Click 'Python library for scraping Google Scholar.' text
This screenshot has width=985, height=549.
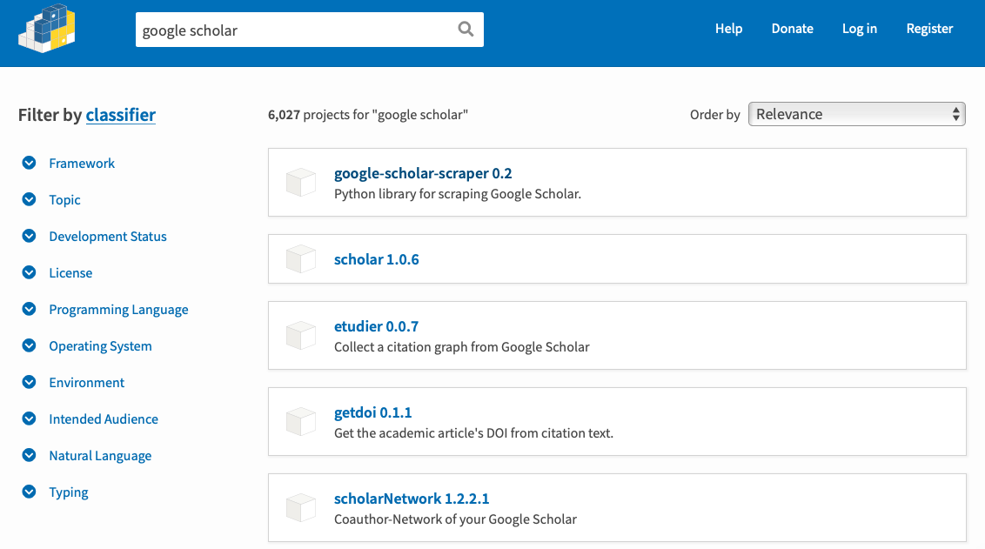coord(458,193)
